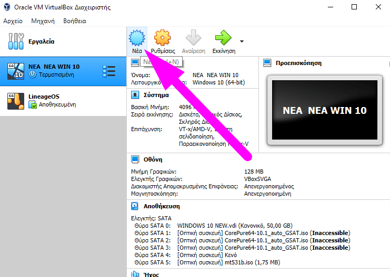Maximize the VirtualBox window
The height and width of the screenshot is (277, 390).
354,7
